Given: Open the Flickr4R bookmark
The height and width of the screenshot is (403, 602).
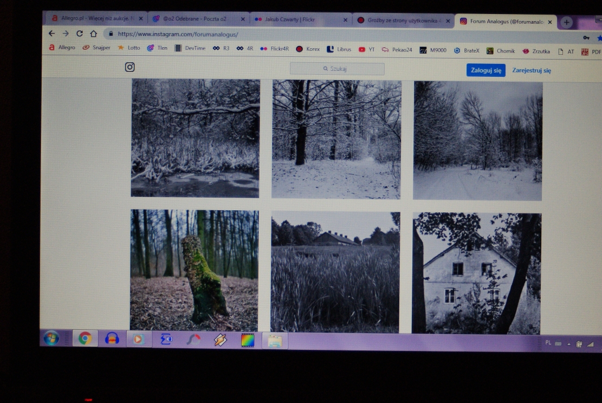Looking at the screenshot, I should click(275, 49).
